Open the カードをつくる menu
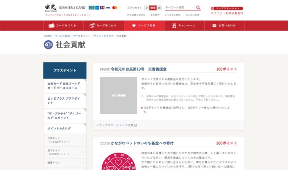Image resolution: width=288 pixels, height=170 pixels. (x=63, y=26)
